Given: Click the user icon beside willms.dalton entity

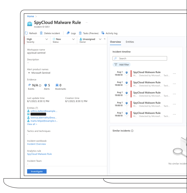Looking at the screenshot, I should (x=28, y=111).
